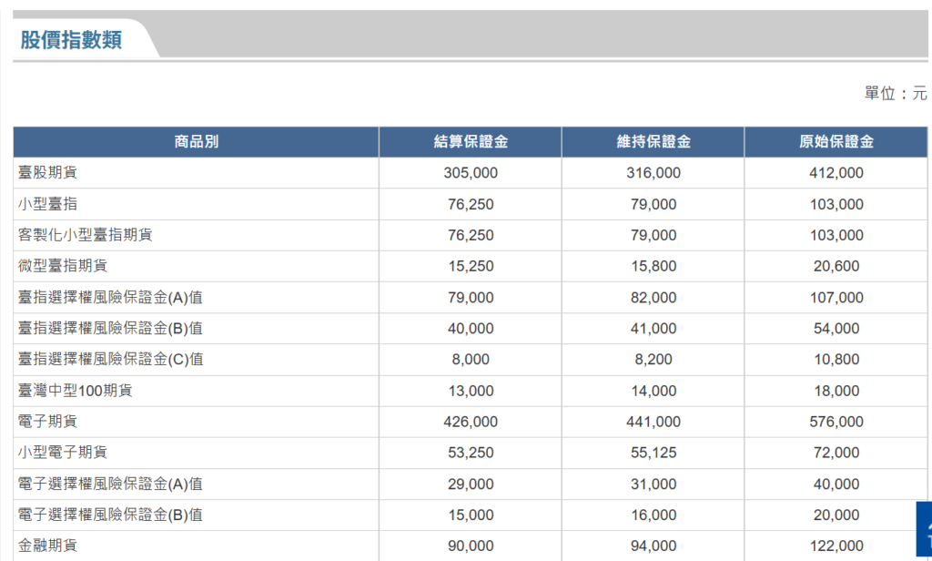
Task: Click the 電子期貨 product name
Action: (48, 422)
